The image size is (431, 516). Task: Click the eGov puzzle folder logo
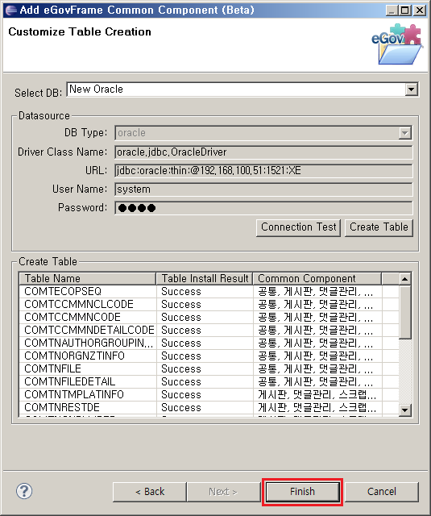397,44
